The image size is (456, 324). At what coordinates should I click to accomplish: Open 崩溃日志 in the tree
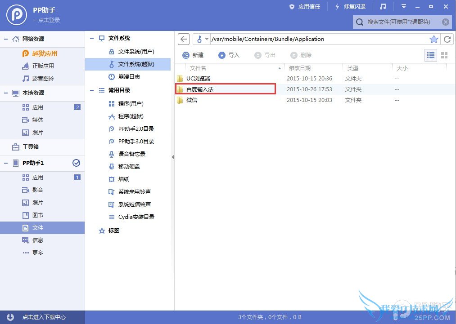tap(128, 77)
